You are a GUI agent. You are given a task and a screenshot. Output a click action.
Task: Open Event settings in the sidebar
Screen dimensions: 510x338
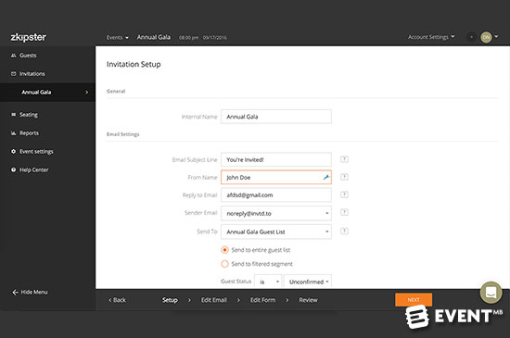pyautogui.click(x=36, y=152)
